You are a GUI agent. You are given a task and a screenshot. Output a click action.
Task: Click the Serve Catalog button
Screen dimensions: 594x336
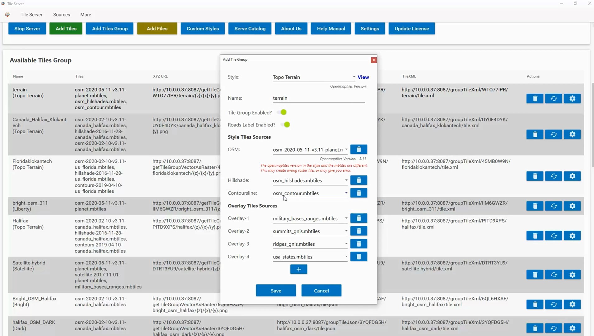(250, 29)
